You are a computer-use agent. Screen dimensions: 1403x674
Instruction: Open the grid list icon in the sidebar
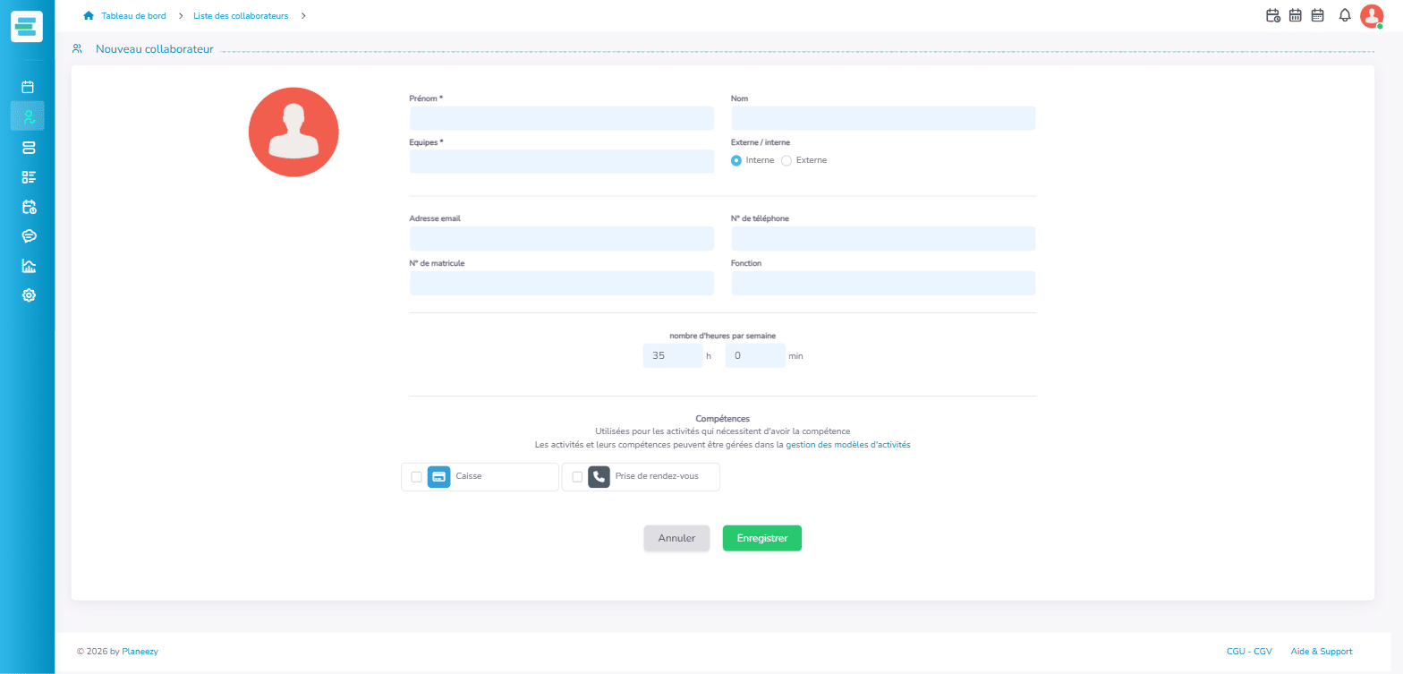tap(28, 176)
